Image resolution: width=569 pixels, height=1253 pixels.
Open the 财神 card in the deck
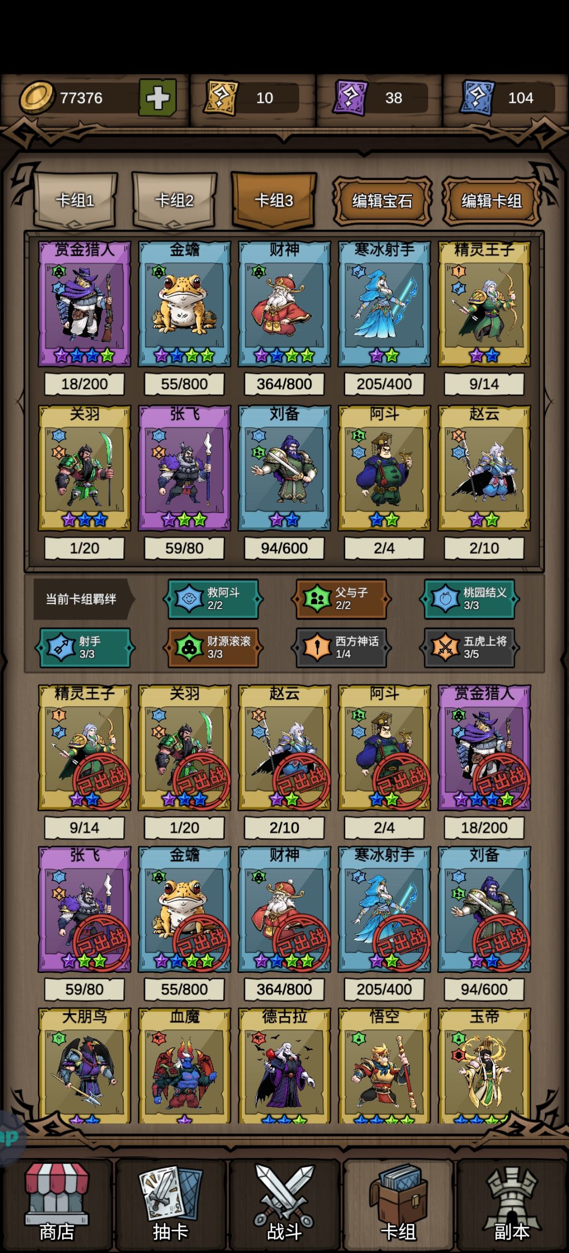tap(284, 304)
